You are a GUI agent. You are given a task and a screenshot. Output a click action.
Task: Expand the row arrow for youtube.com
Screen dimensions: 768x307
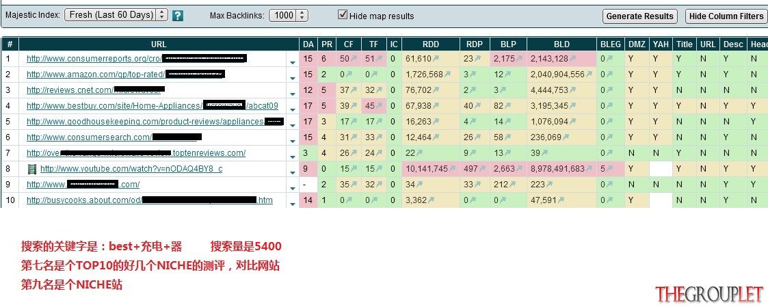pos(293,172)
